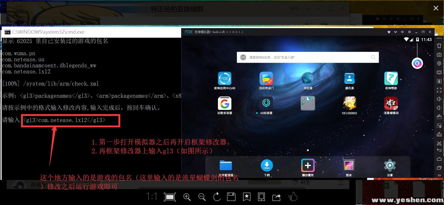
Task: Close the image viewer with top-right X
Action: [x=436, y=8]
